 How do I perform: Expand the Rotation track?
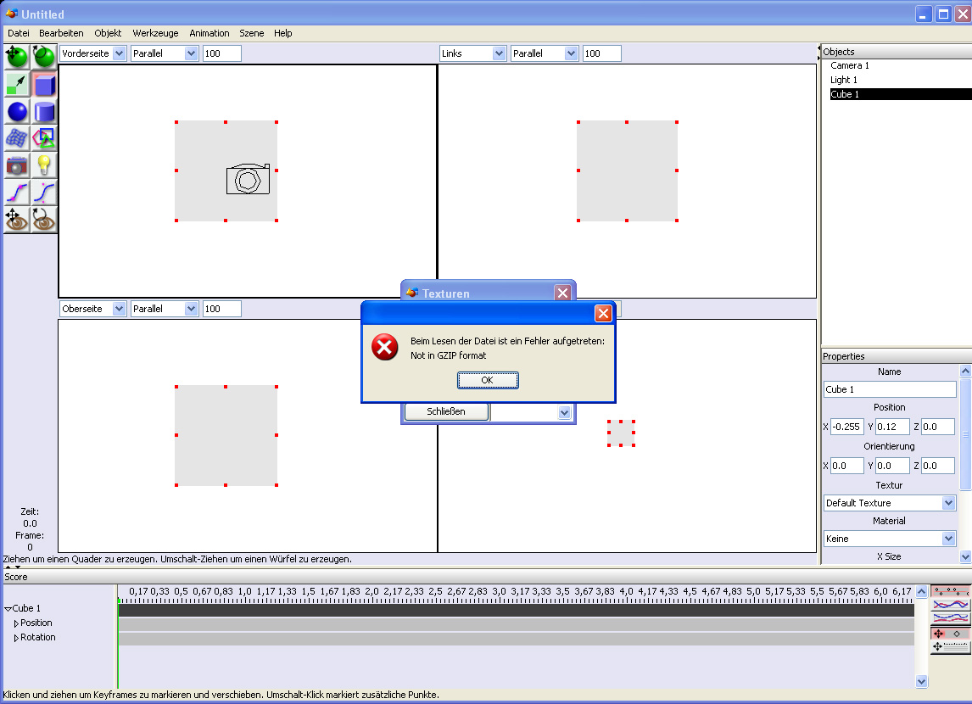16,638
